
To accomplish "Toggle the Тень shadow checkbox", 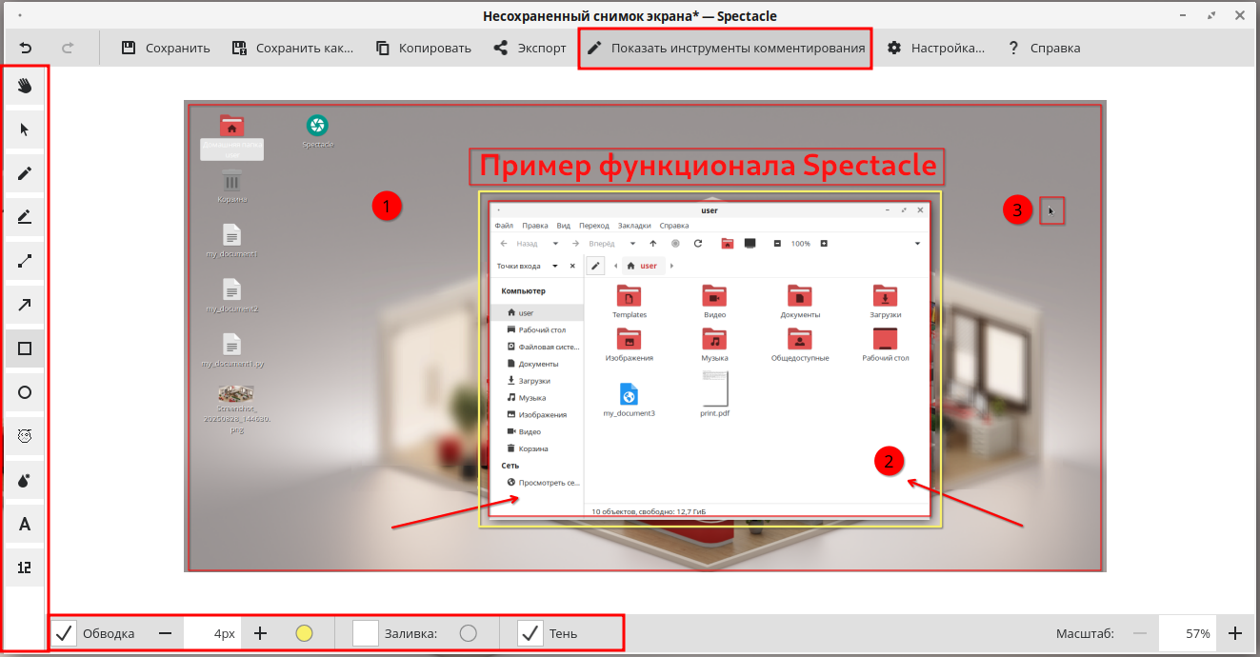I will [x=530, y=633].
